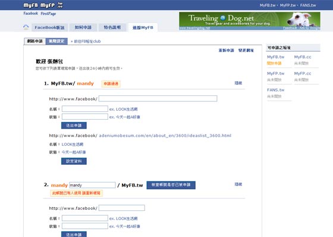Viewport: 333px width, 237px height.
Task: Open MyFP.tw in the sidebar list
Action: (276, 73)
